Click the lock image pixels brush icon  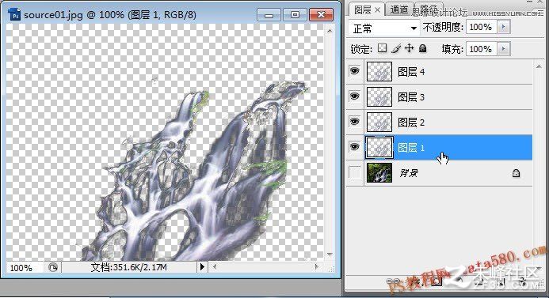pos(395,48)
